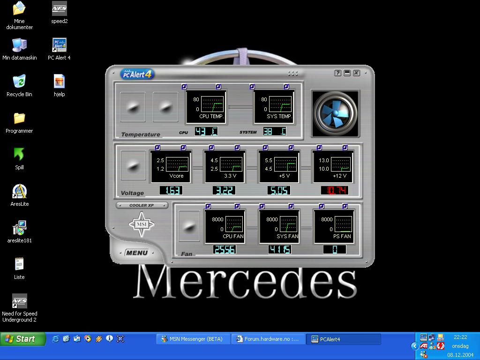480x360 pixels.
Task: Open the Mine dokumenter desktop folder
Action: [x=19, y=15]
